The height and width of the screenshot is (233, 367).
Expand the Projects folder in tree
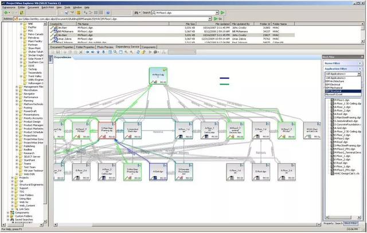pyautogui.click(x=12, y=178)
